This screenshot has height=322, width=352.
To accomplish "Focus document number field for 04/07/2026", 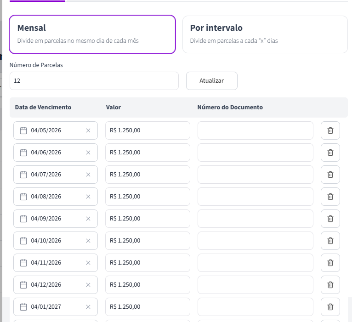I will click(255, 175).
